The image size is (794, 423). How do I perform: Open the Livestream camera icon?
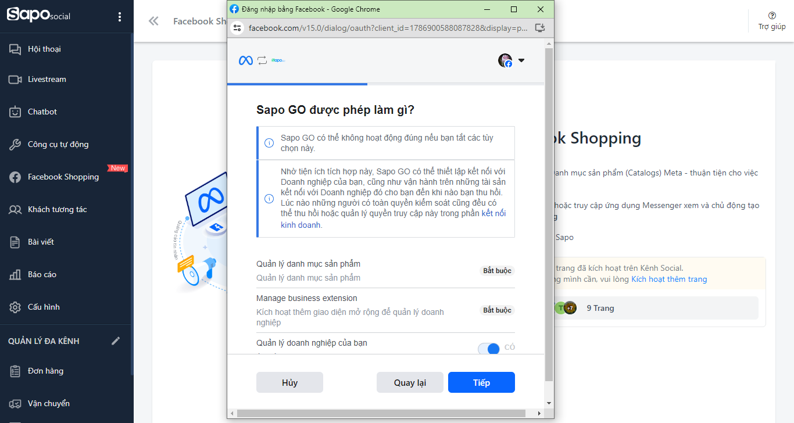point(15,80)
